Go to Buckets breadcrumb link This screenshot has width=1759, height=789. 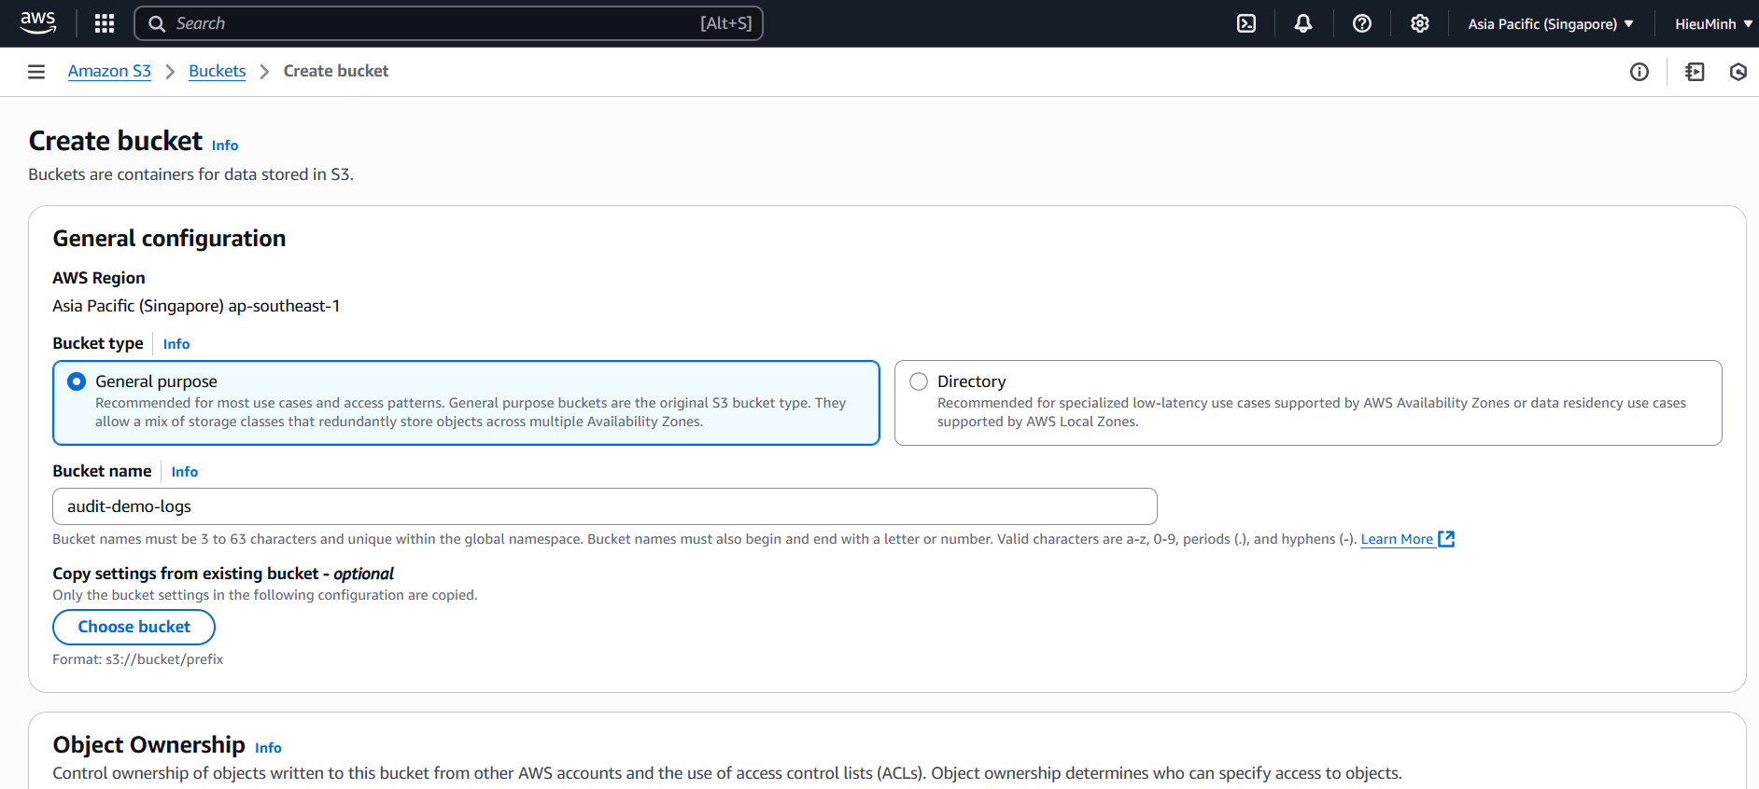pos(217,71)
